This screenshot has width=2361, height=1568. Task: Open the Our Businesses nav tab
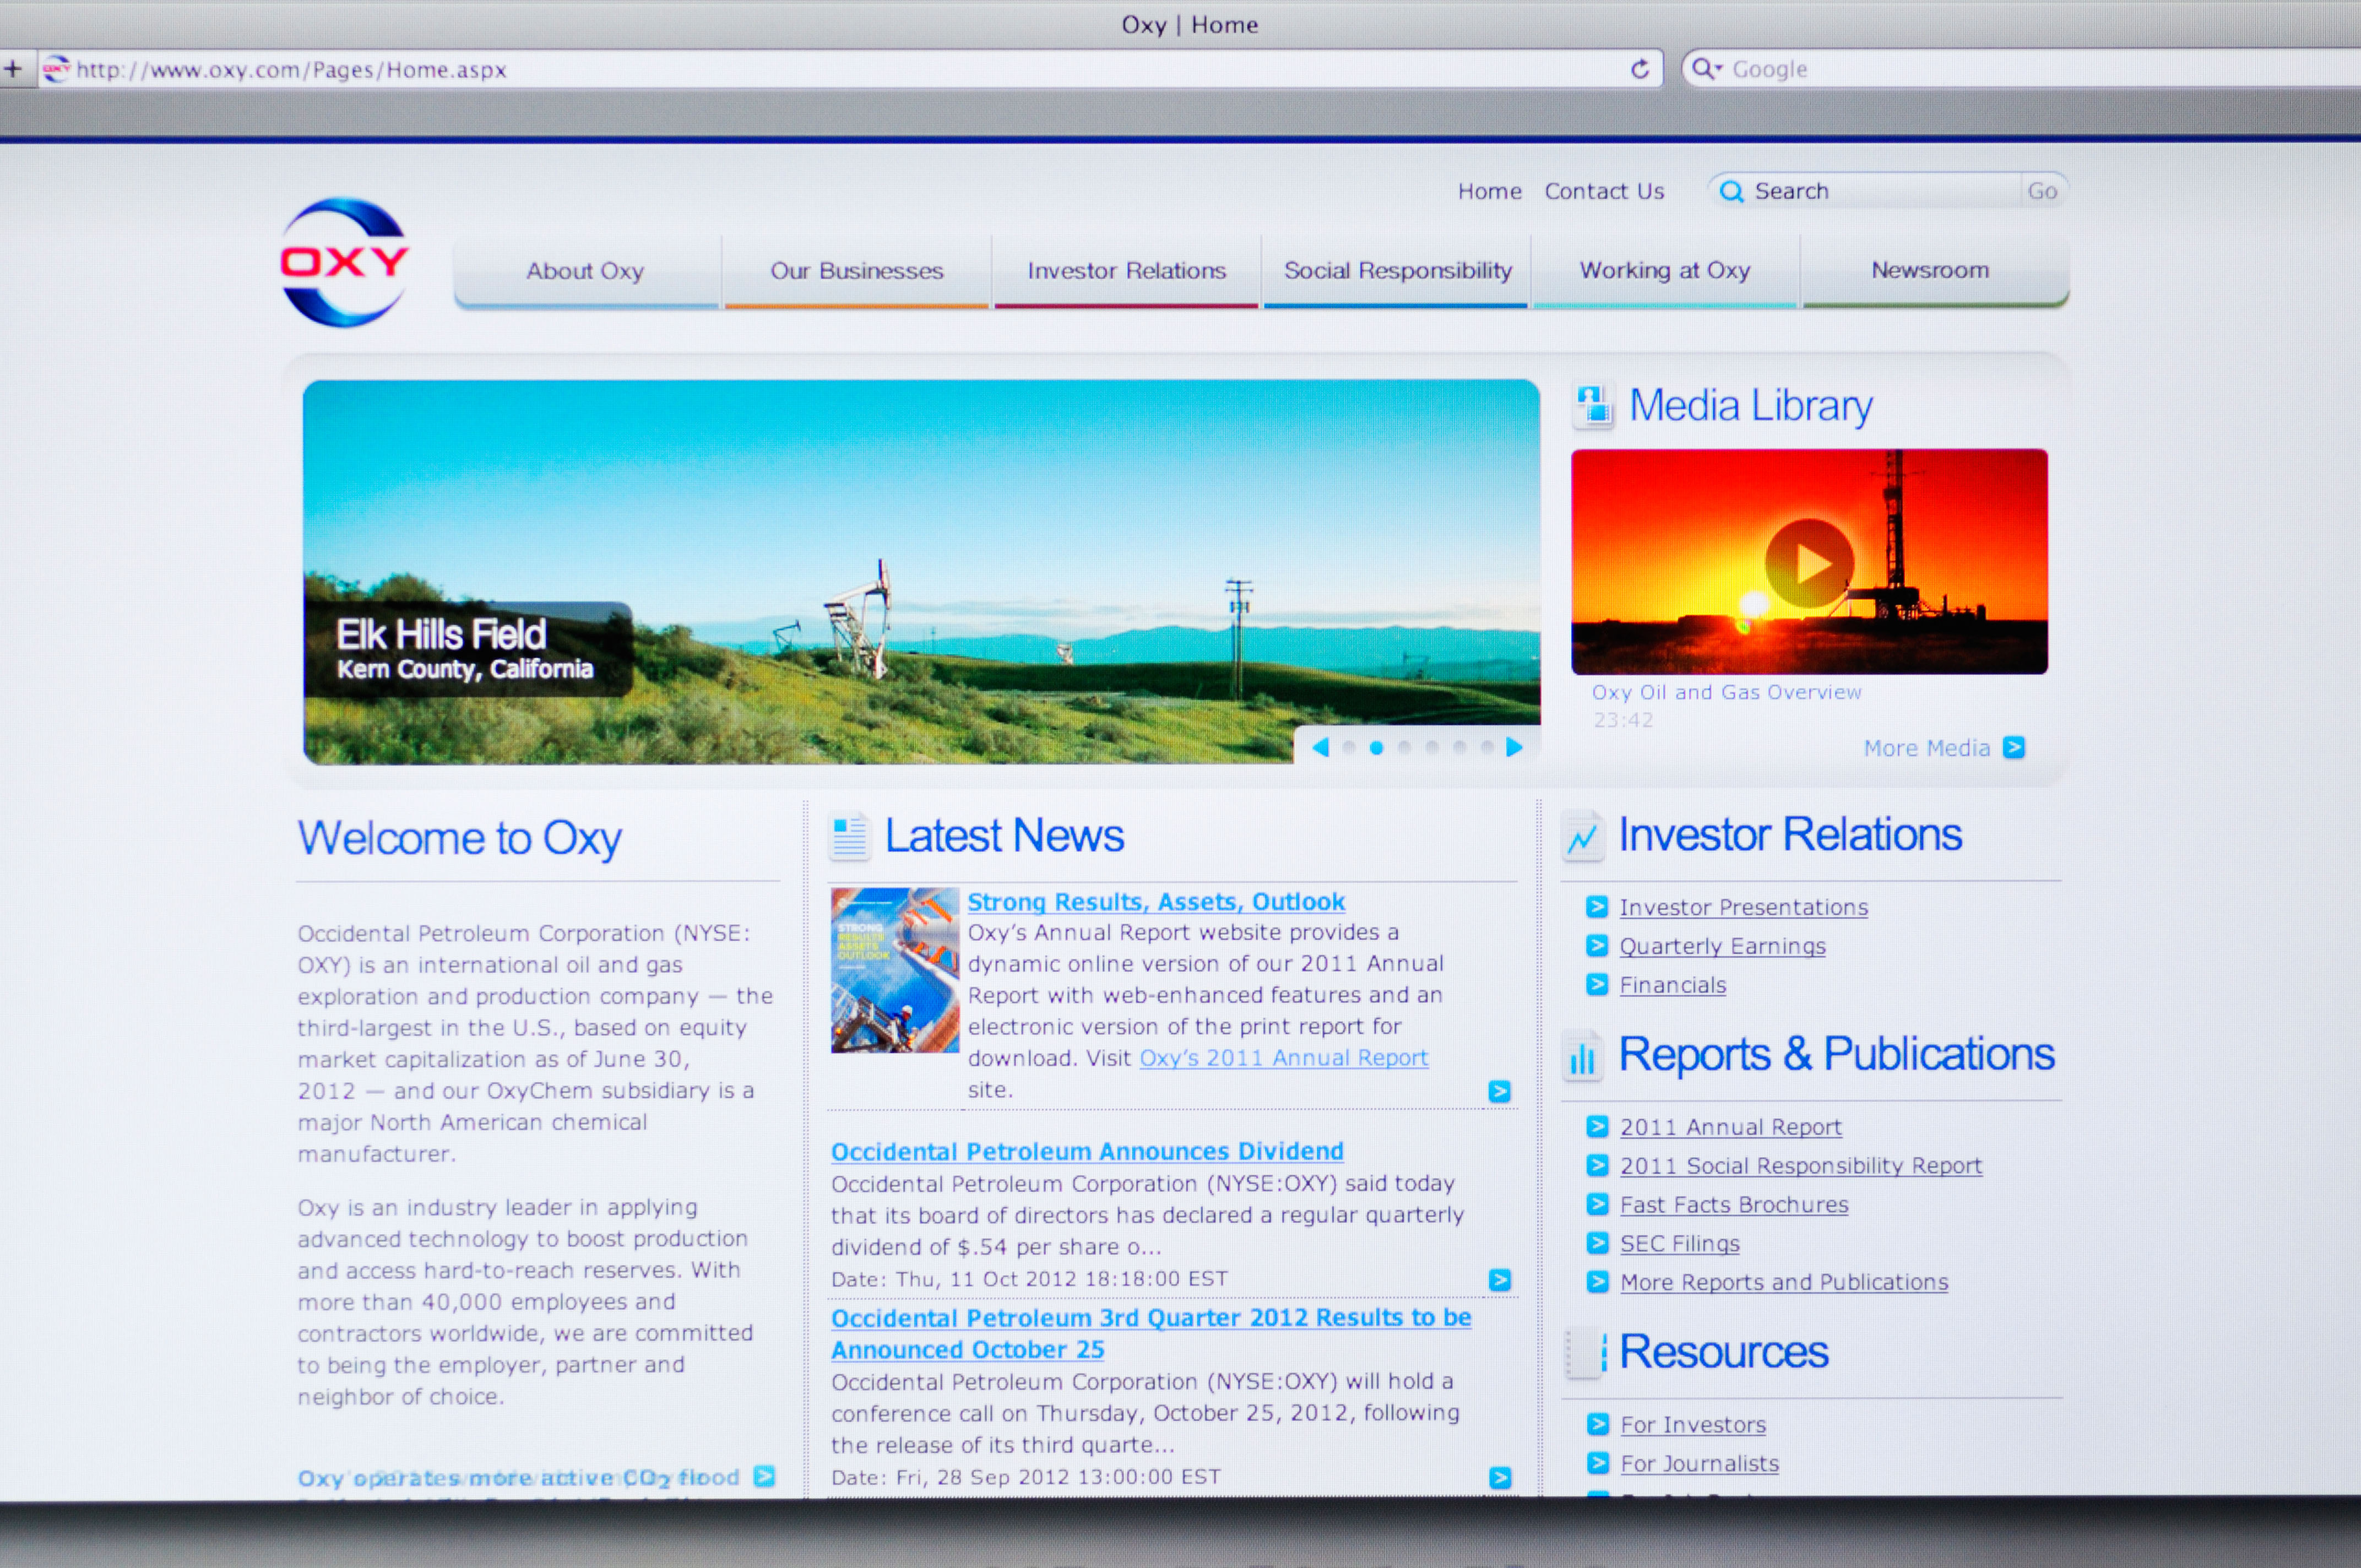point(856,271)
